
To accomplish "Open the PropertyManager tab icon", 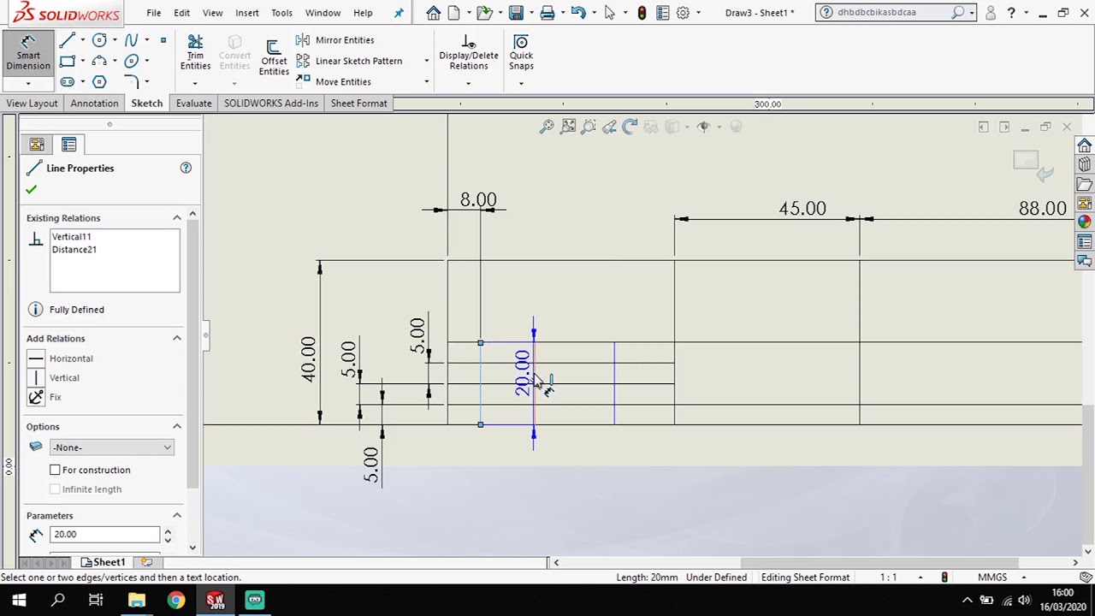I will click(68, 145).
